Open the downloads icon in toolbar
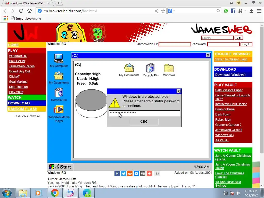 click(x=251, y=11)
